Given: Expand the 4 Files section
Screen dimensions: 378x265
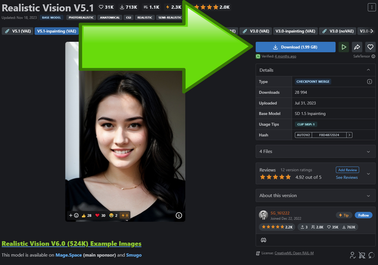Looking at the screenshot, I should coord(313,152).
